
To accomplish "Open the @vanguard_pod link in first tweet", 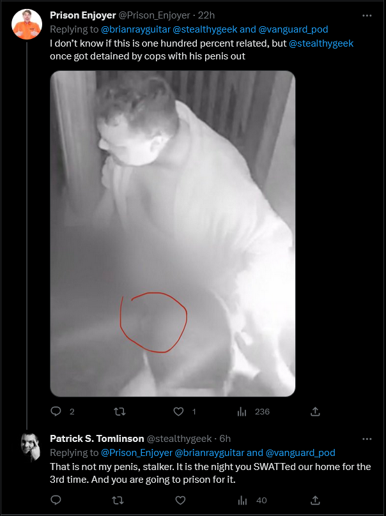I will point(293,29).
